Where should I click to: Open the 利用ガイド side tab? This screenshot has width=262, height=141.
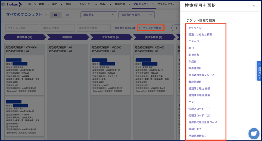[x=259, y=71]
